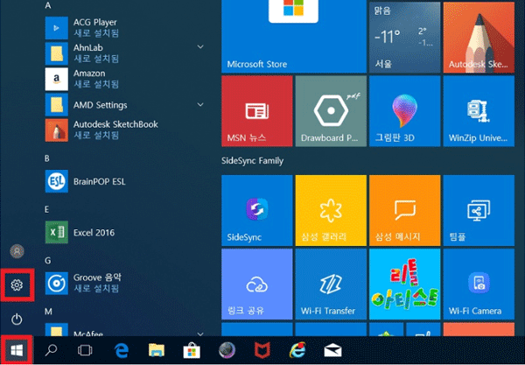Image resolution: width=525 pixels, height=365 pixels.
Task: Jump to letter B section header
Action: (47, 158)
